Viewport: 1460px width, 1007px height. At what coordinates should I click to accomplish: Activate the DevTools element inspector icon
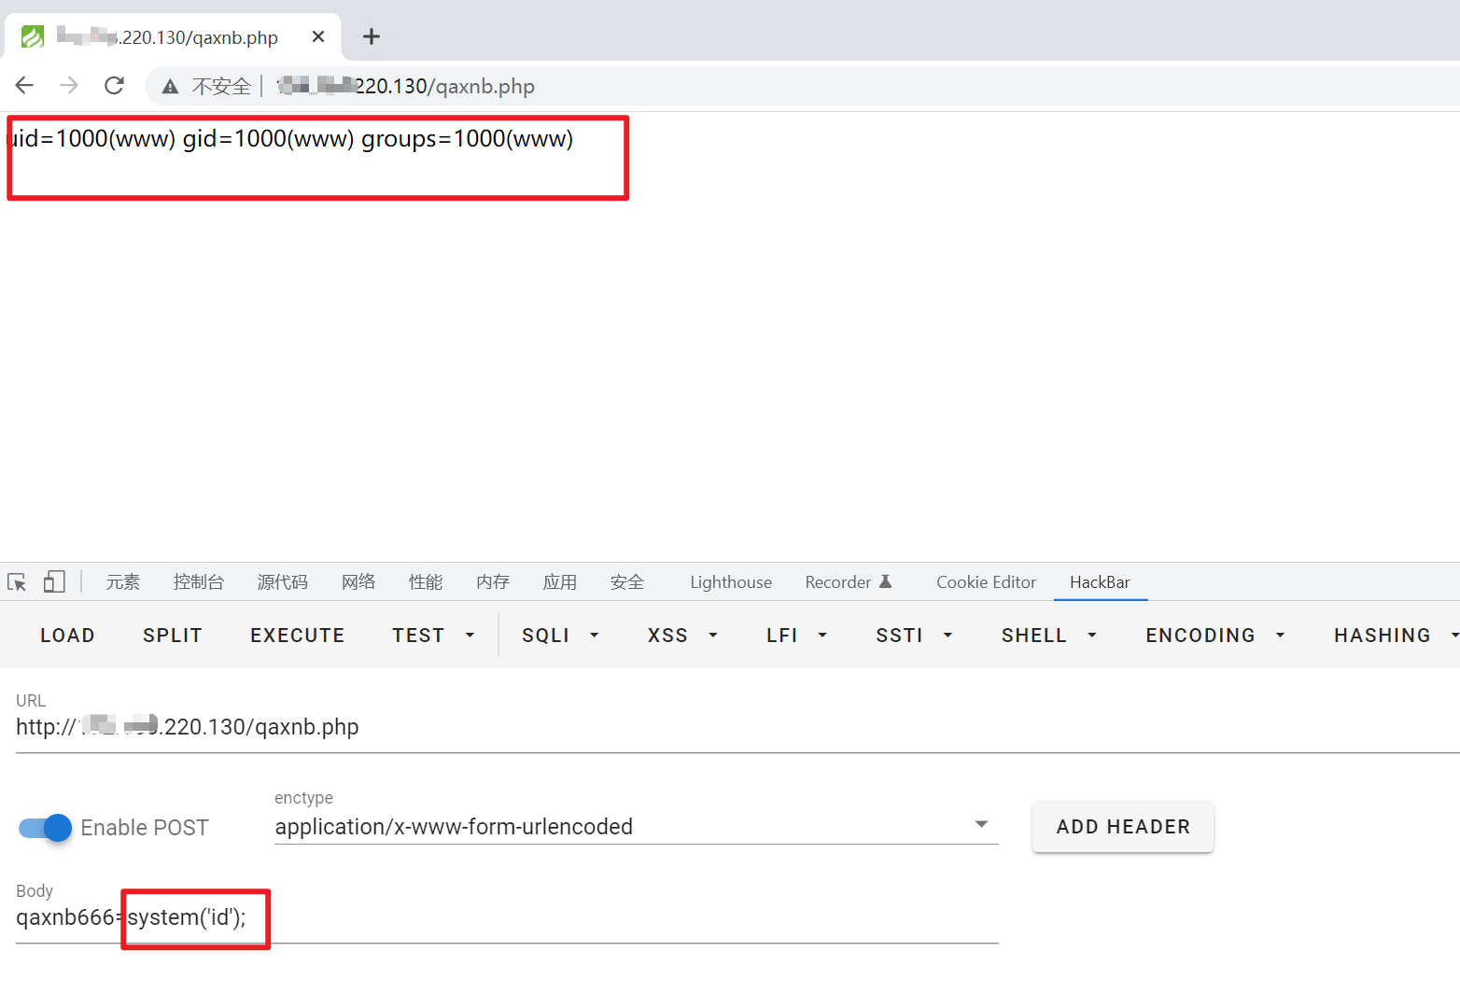17,582
